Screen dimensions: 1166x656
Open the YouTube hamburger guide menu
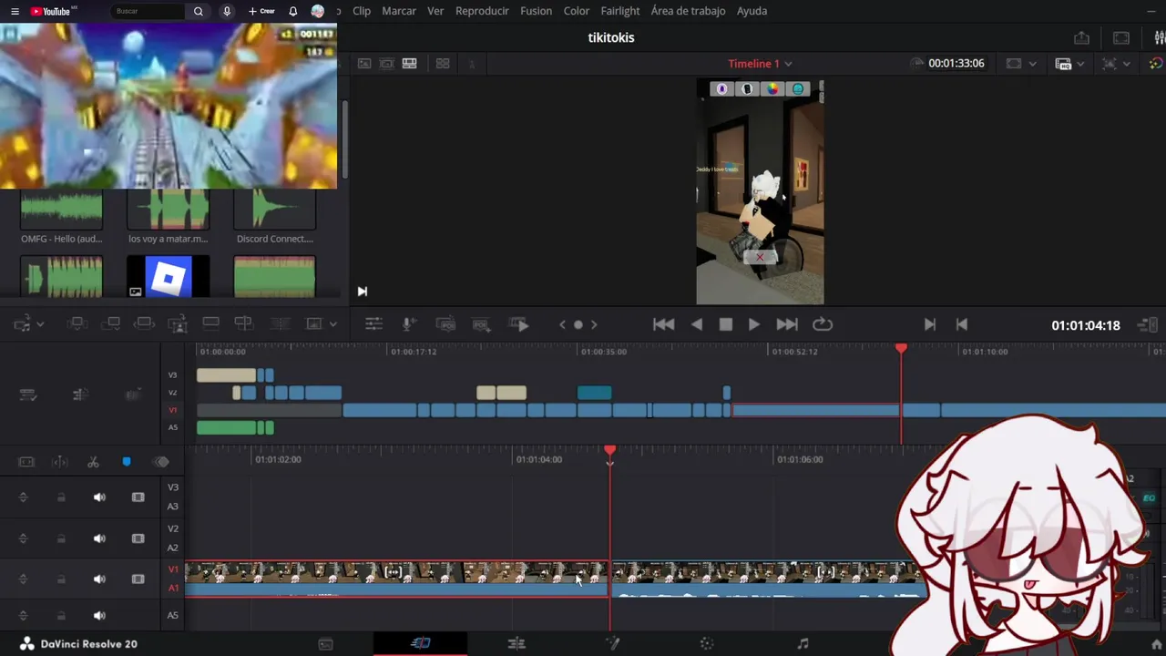(15, 11)
